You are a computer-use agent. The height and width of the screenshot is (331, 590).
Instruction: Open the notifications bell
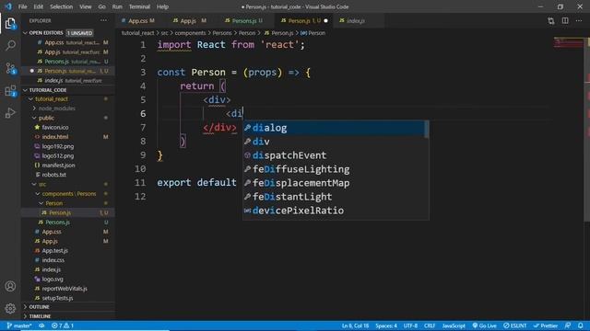[x=581, y=325]
